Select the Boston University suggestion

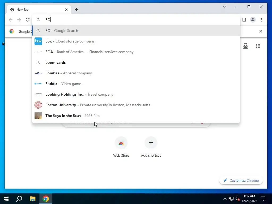click(x=136, y=105)
